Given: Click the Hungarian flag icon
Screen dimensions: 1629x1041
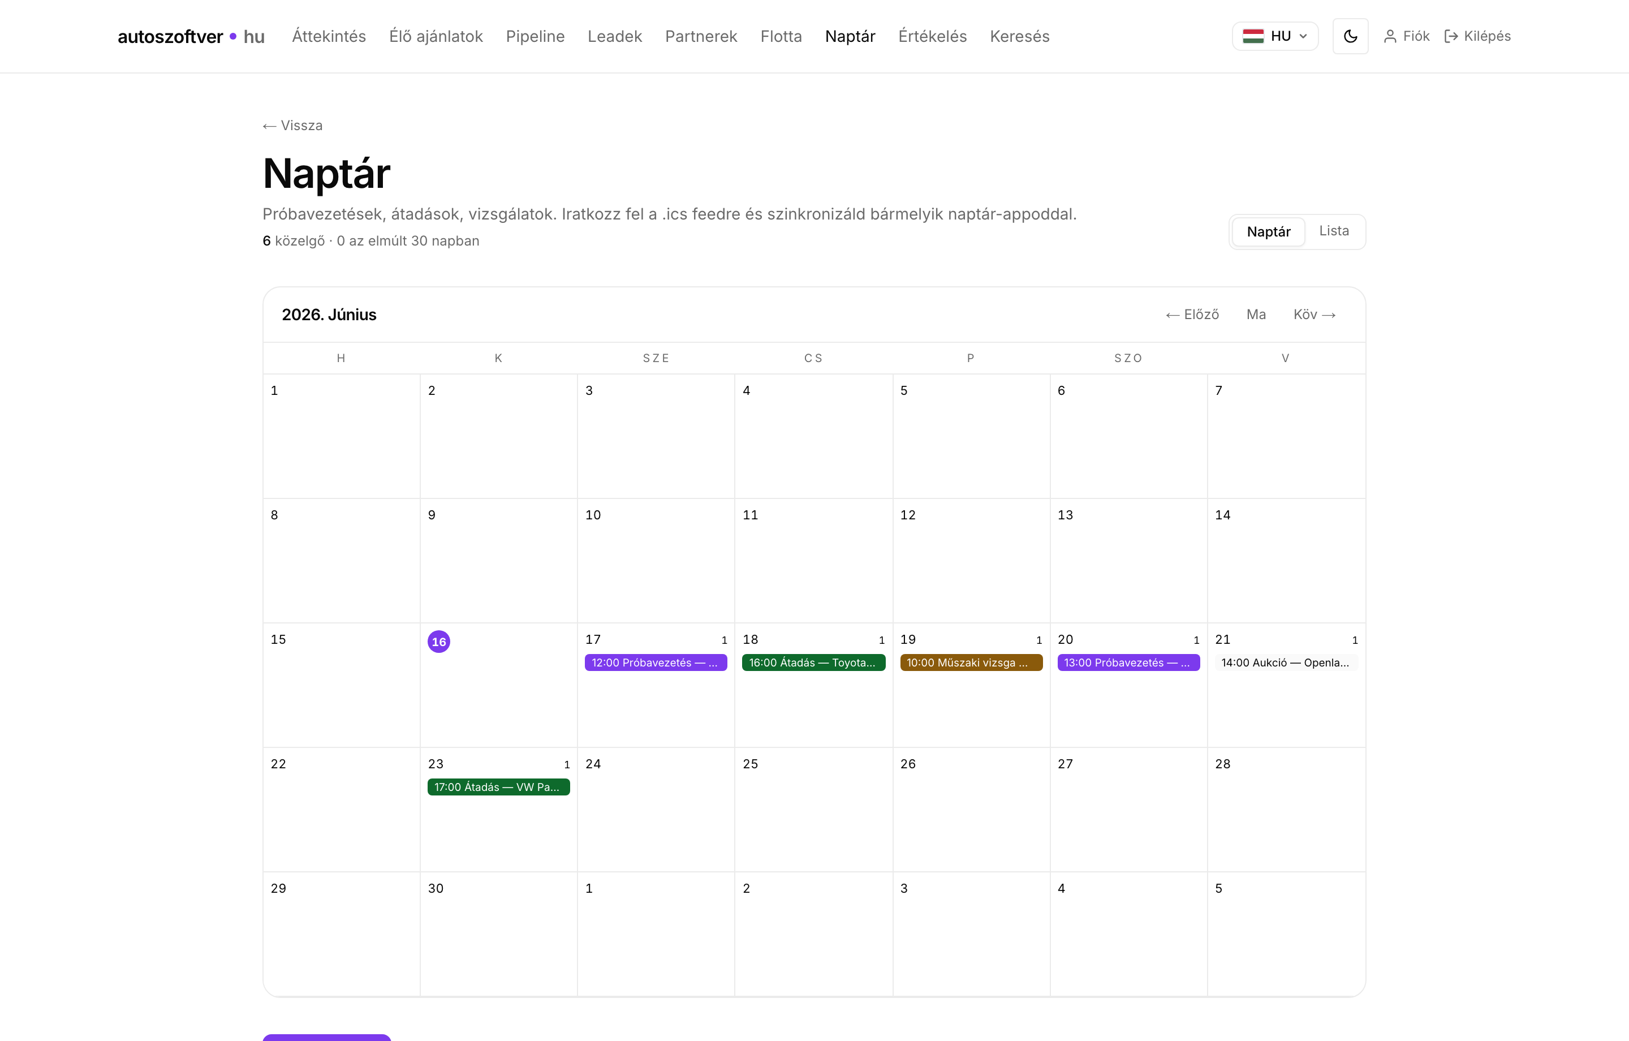Looking at the screenshot, I should tap(1253, 36).
